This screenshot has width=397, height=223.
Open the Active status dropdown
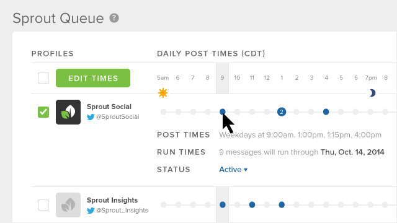233,169
